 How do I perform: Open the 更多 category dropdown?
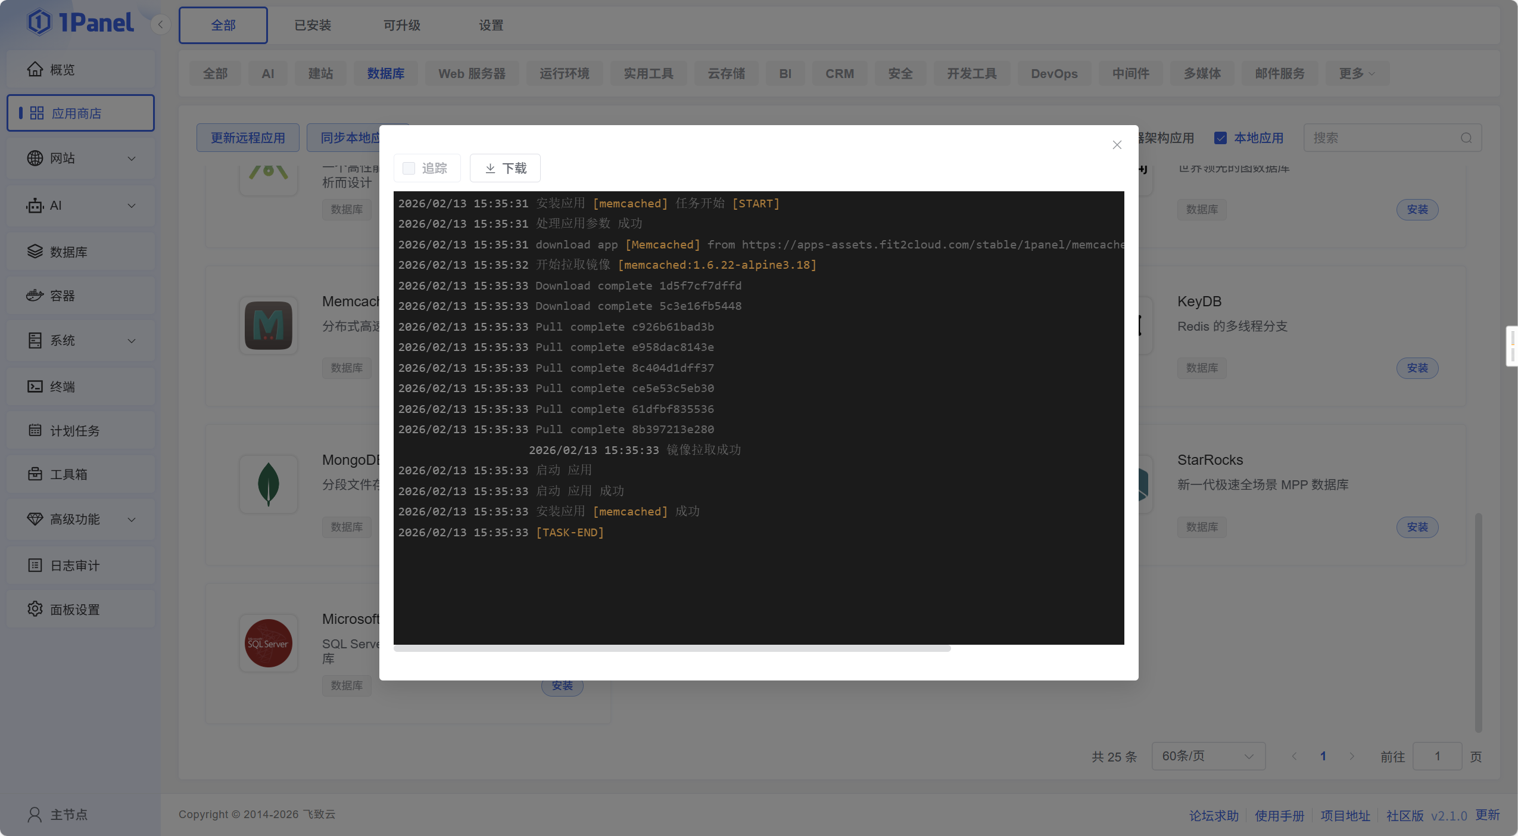pyautogui.click(x=1357, y=74)
